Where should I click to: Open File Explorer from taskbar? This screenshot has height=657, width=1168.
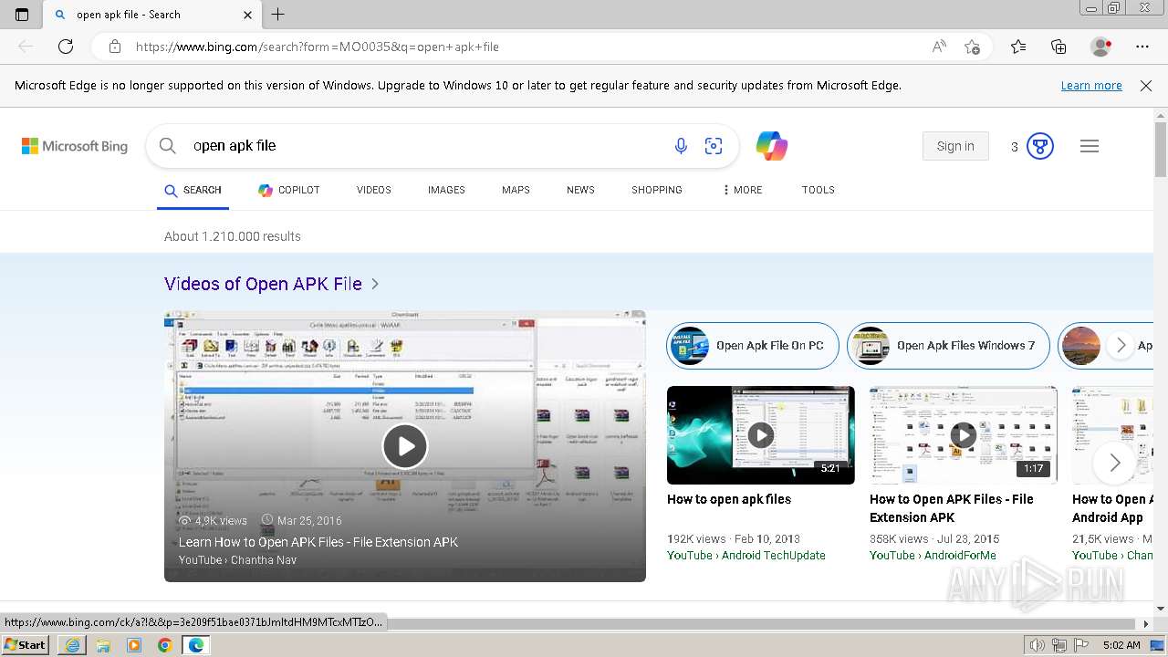103,645
